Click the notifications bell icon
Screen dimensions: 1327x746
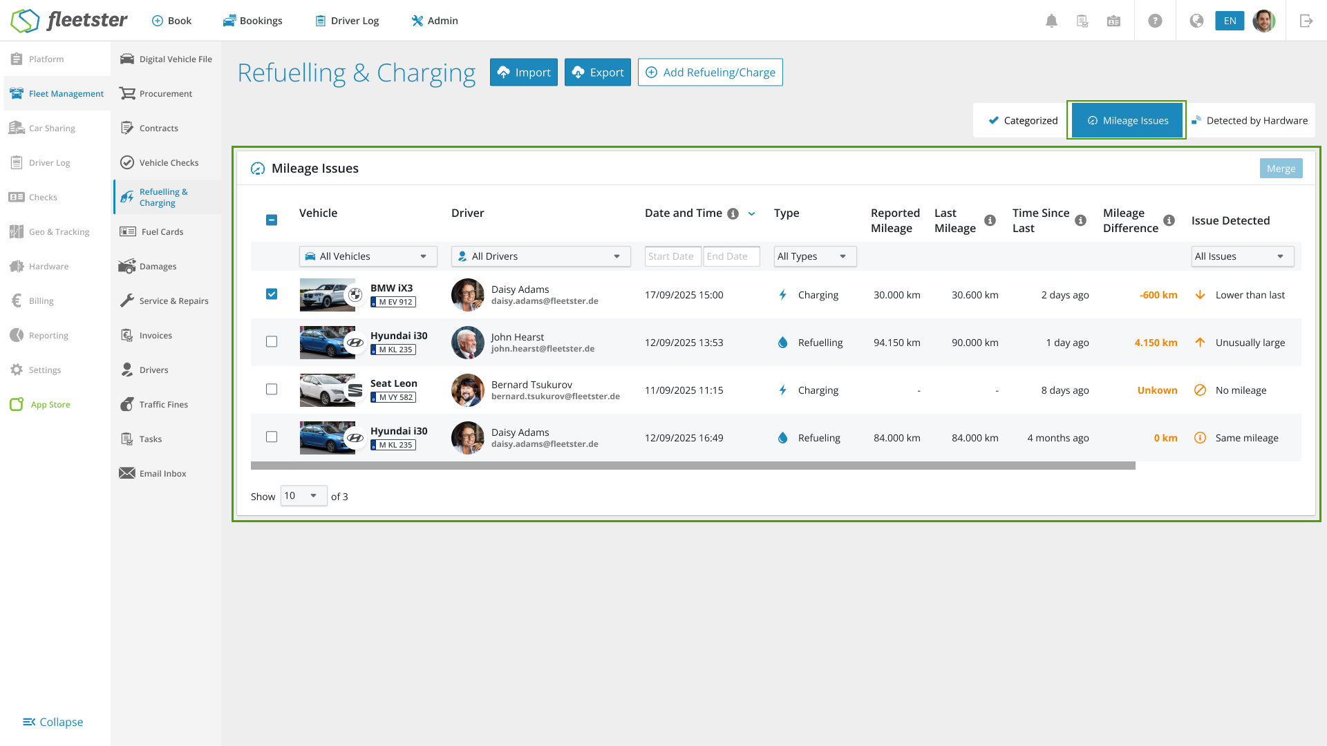click(1051, 21)
